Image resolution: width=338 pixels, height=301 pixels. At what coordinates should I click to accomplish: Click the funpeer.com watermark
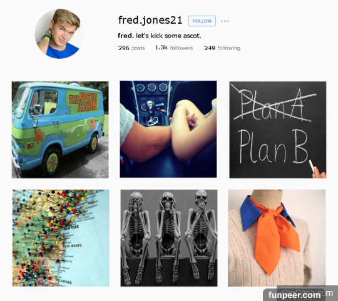(294, 295)
